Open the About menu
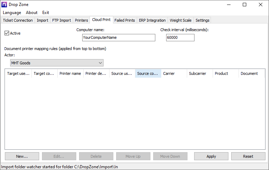This screenshot has height=170, width=269. [x=32, y=13]
